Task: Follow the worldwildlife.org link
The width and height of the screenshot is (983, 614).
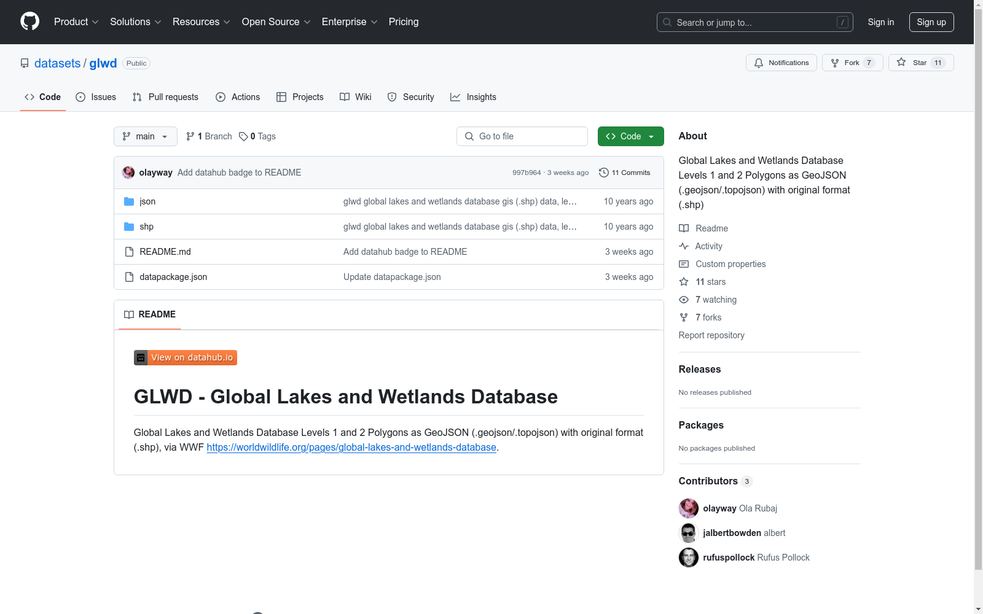Action: (x=351, y=448)
